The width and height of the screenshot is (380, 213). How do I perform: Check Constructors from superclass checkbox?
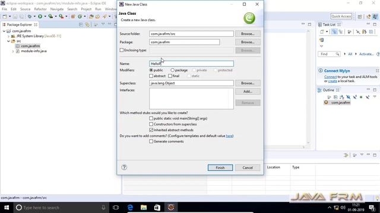coord(151,124)
